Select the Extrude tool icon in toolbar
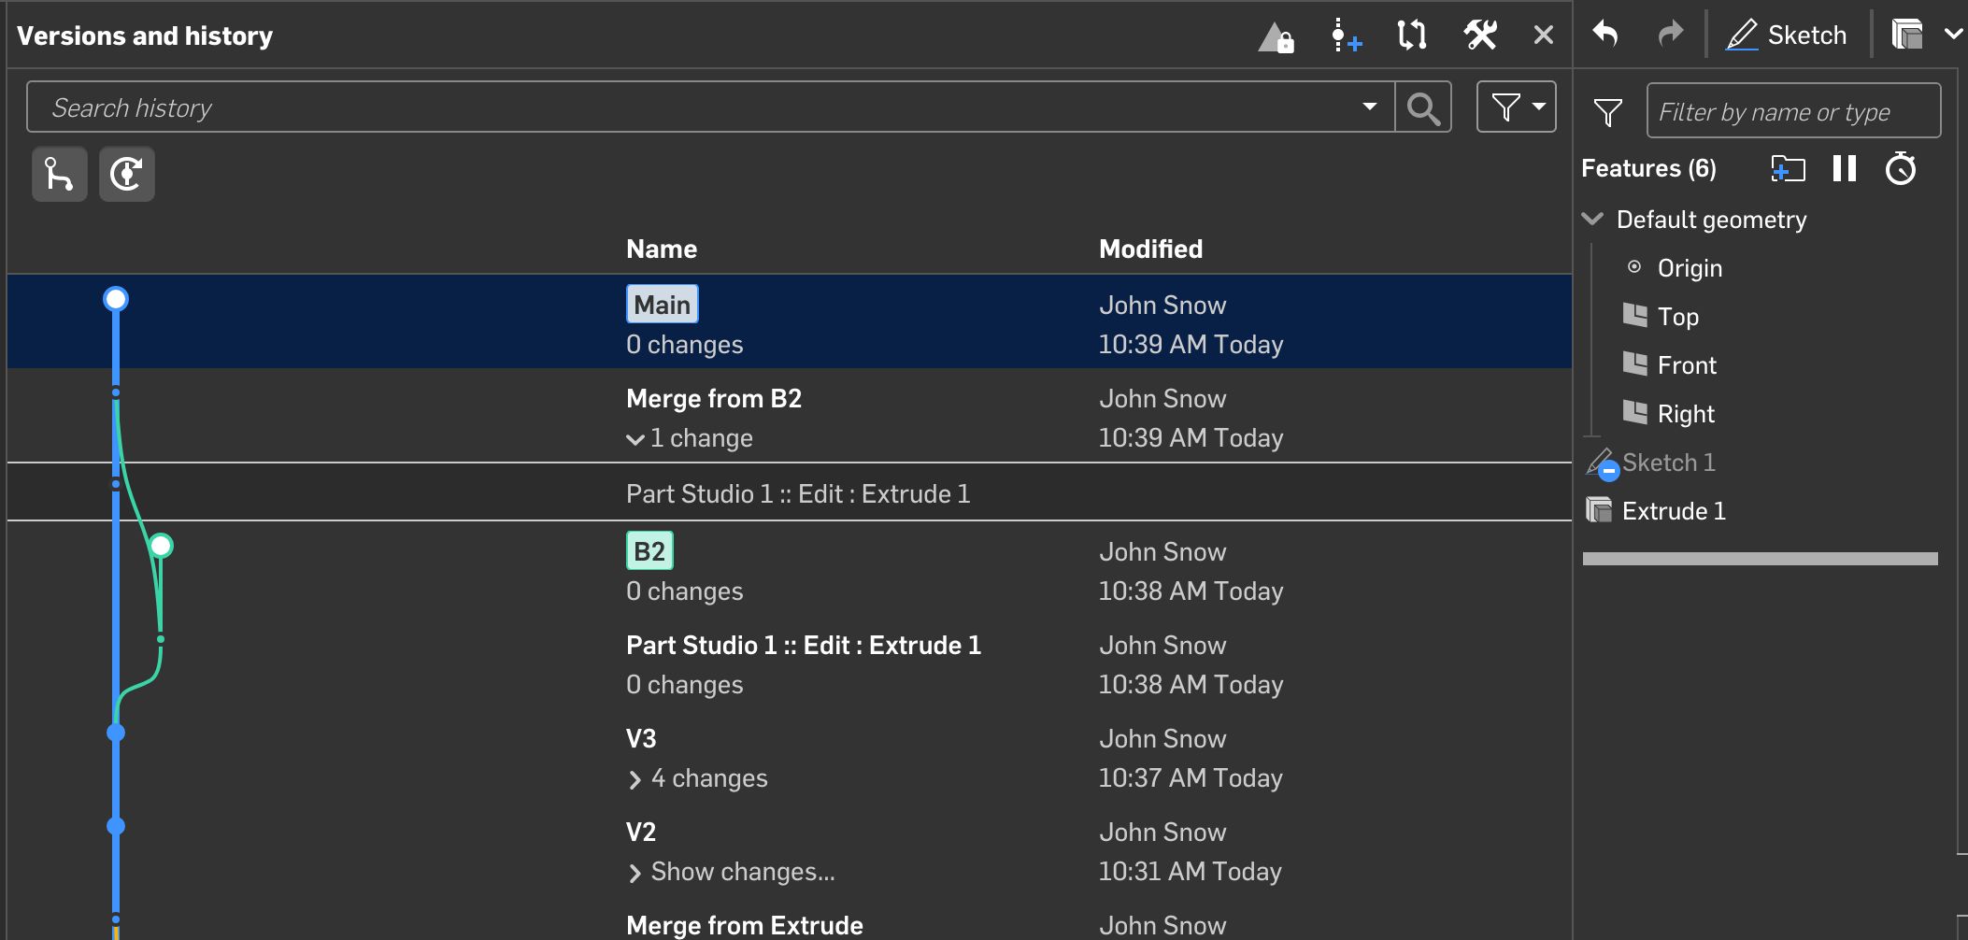Screen dimensions: 1968x940 click(x=1906, y=35)
